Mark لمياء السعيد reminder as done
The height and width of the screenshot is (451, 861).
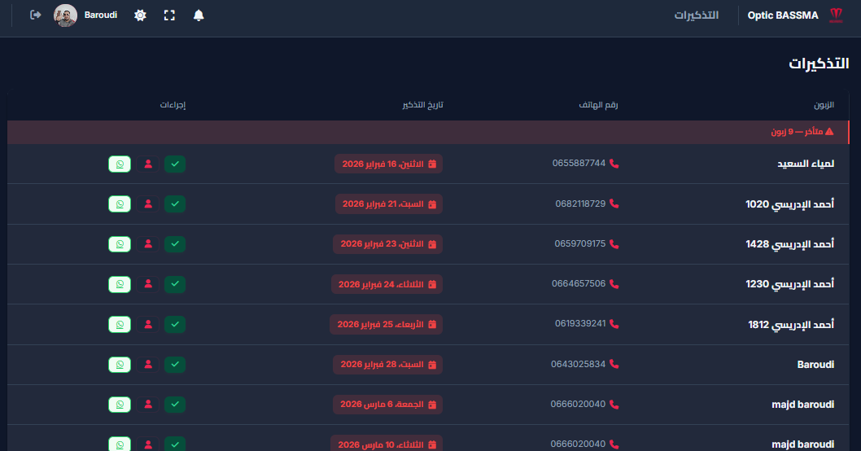[x=175, y=164]
